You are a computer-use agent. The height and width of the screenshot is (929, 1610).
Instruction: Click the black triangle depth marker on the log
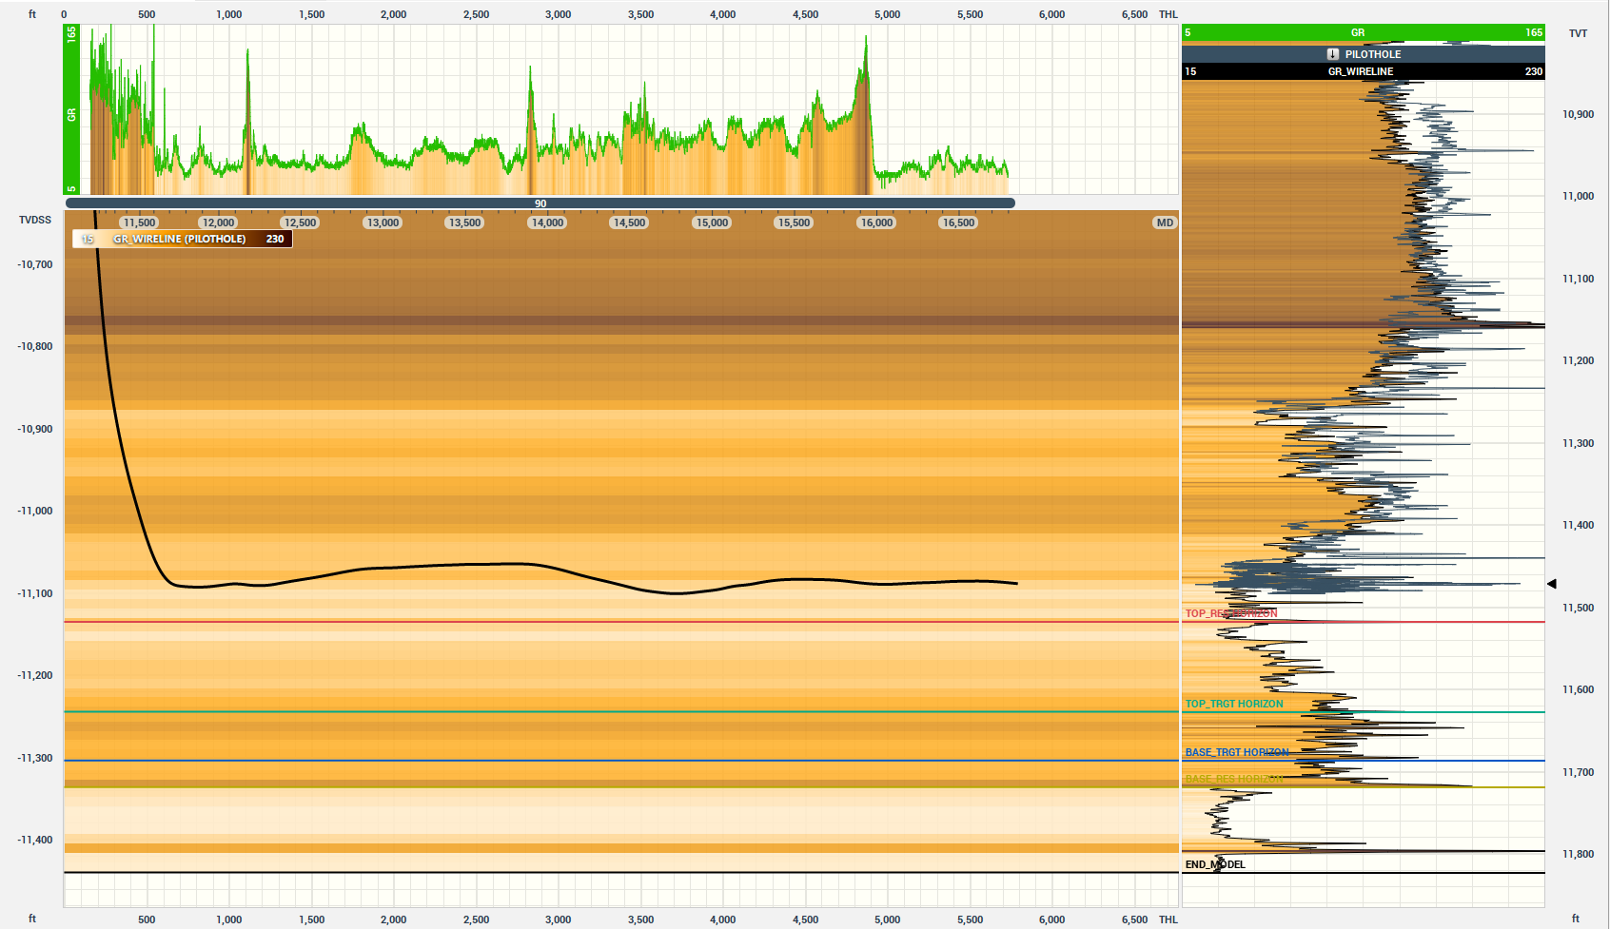[x=1552, y=584]
